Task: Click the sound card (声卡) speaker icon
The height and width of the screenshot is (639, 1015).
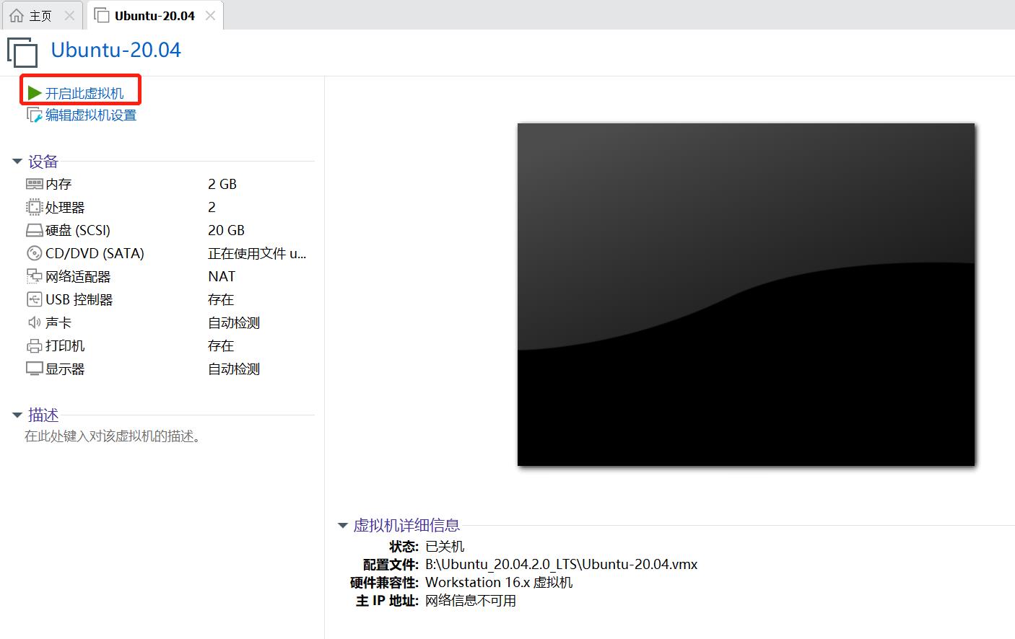Action: [34, 322]
